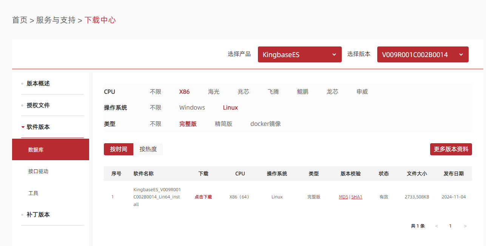Click 点击下载 to download the installer
This screenshot has width=486, height=246.
(x=203, y=197)
